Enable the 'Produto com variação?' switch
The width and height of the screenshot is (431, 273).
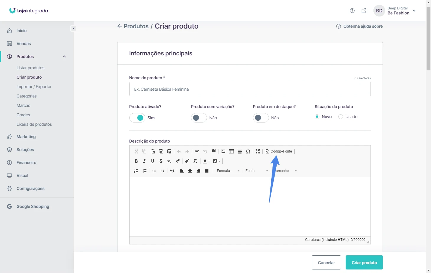tap(199, 118)
